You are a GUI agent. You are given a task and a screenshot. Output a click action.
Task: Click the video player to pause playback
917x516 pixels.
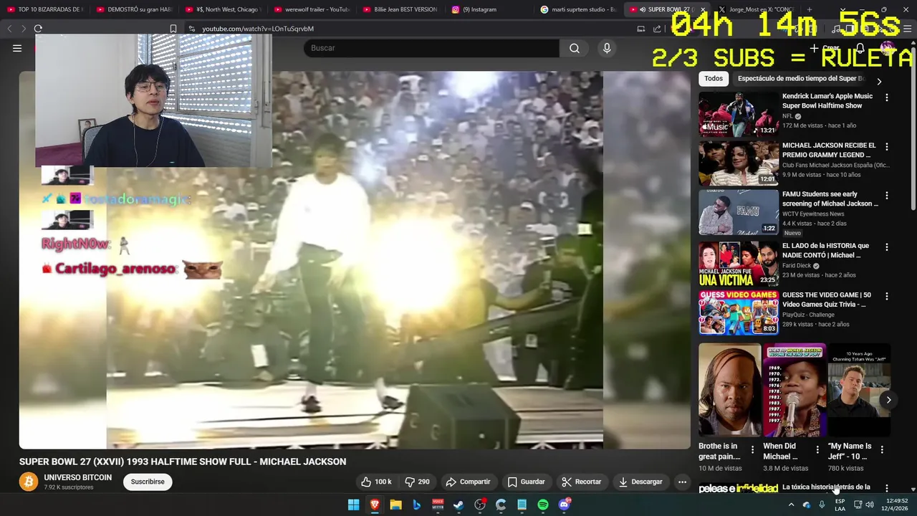click(x=355, y=259)
